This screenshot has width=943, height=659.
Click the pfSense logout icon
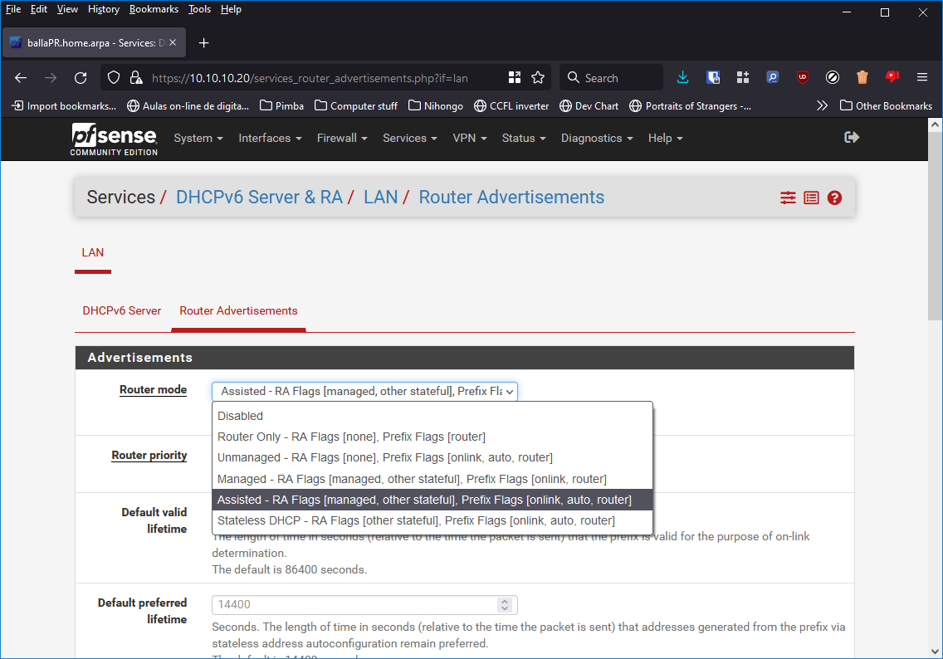pos(851,138)
